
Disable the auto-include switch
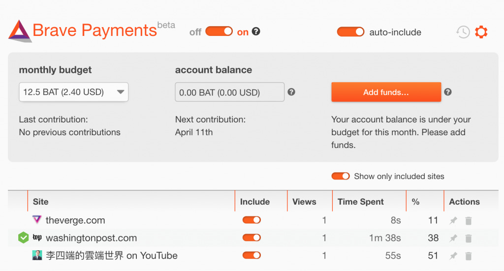tap(350, 32)
